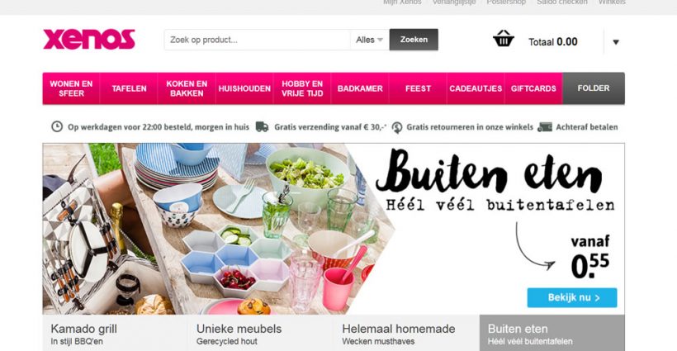677x351 pixels.
Task: Select the Badkamer menu item
Action: tap(360, 88)
